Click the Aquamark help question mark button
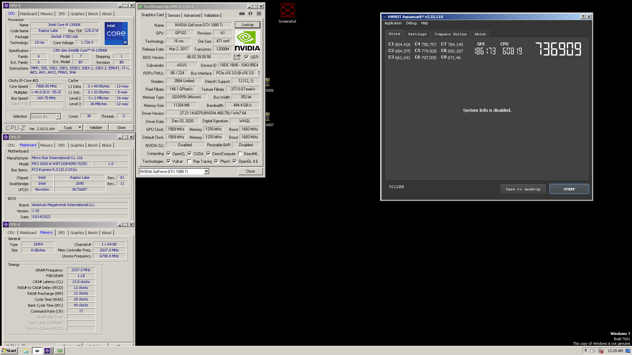Viewport: 632px width, 355px height. 583,17
